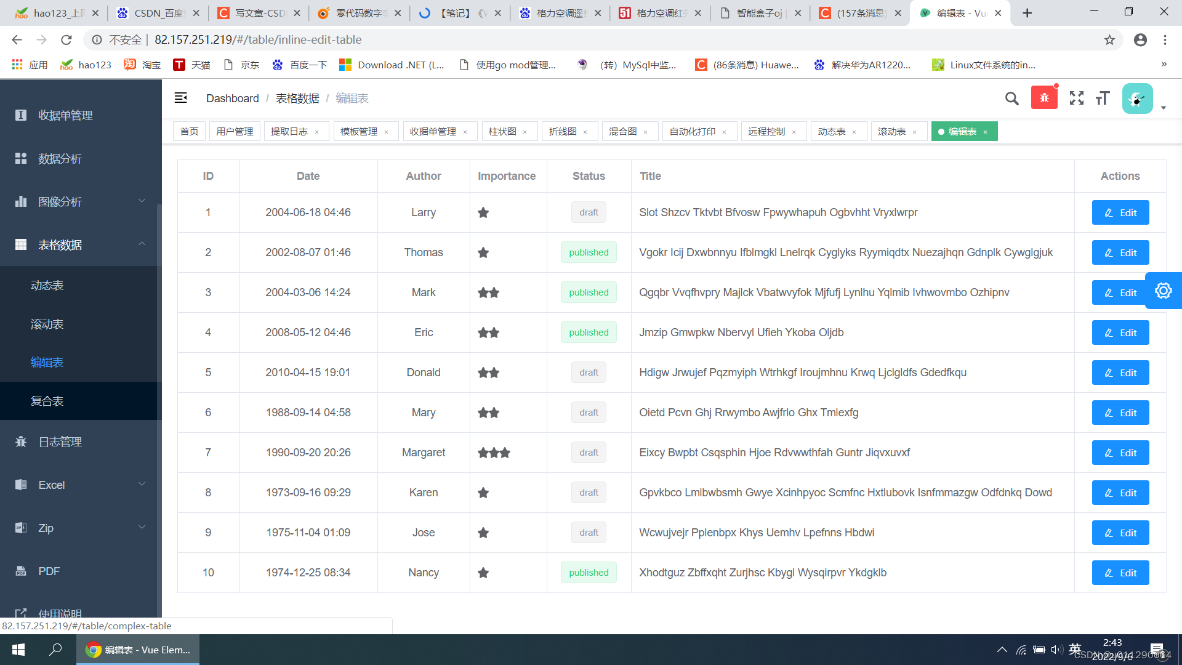Screen dimensions: 1182x665
Task: Bookmark this page with the star icon
Action: tap(1109, 40)
